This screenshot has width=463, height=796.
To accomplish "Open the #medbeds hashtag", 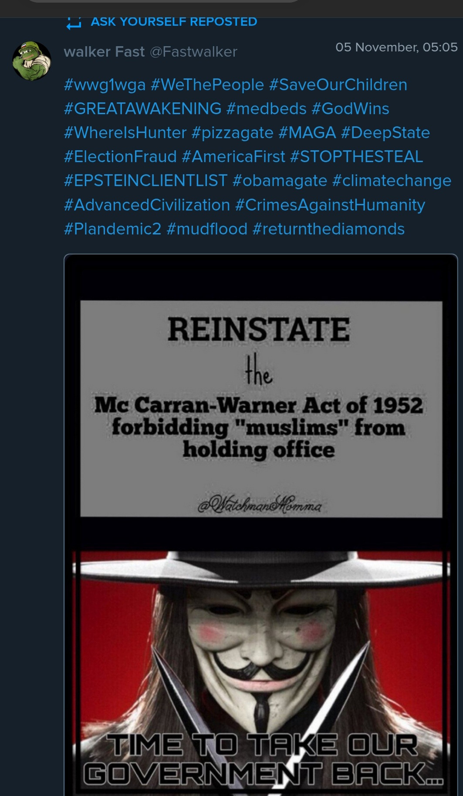I will tap(267, 108).
